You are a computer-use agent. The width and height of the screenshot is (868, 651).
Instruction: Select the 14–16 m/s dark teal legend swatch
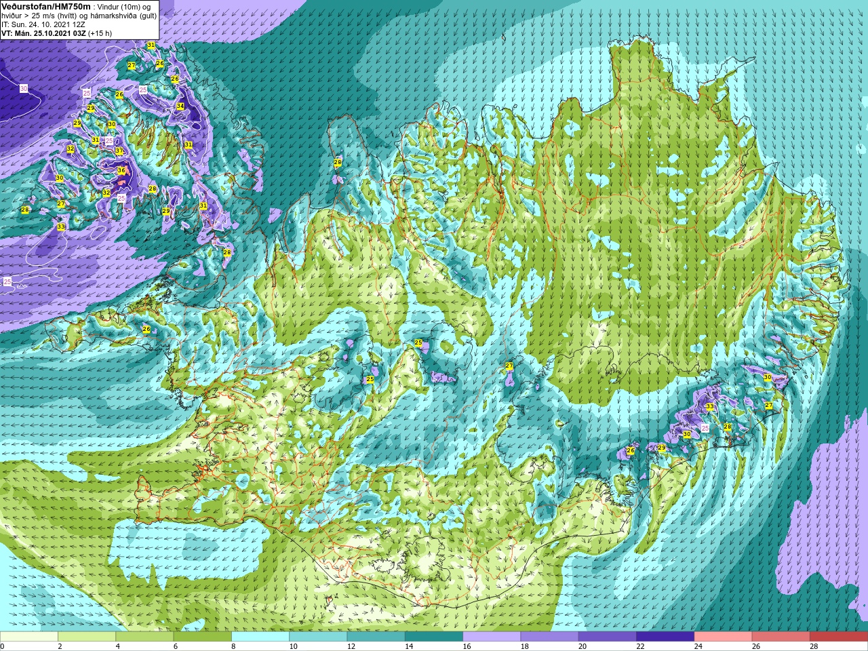434,637
